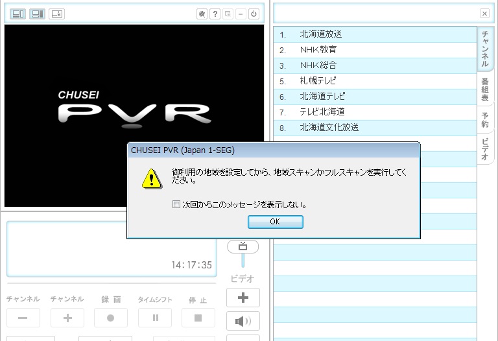Click the TV/Video source switch icon
Viewport: 498px width, 341px height.
pyautogui.click(x=243, y=246)
